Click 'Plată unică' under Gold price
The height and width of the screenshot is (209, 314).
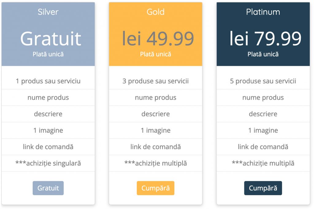[x=155, y=54]
